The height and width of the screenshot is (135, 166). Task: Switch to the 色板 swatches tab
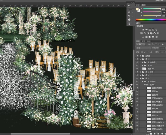138,5
